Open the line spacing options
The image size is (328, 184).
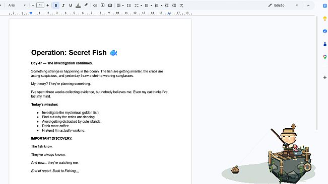pyautogui.click(x=129, y=6)
